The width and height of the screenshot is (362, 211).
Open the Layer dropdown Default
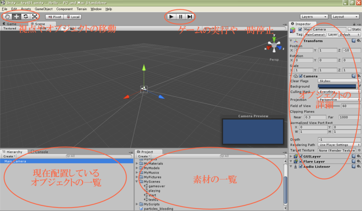349,35
